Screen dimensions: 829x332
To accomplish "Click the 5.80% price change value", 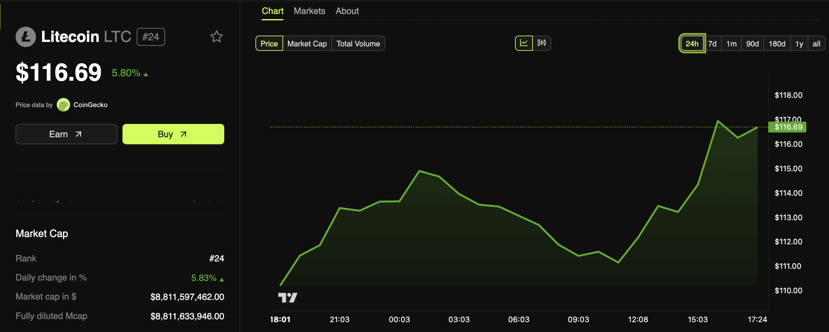I will click(126, 73).
